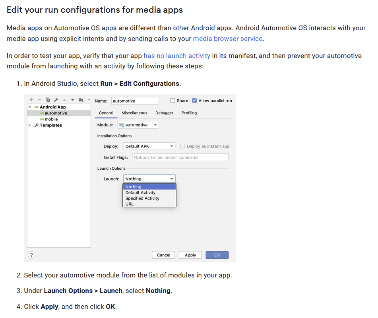
Task: Toggle Deploy as instant app checkbox
Action: (x=183, y=146)
